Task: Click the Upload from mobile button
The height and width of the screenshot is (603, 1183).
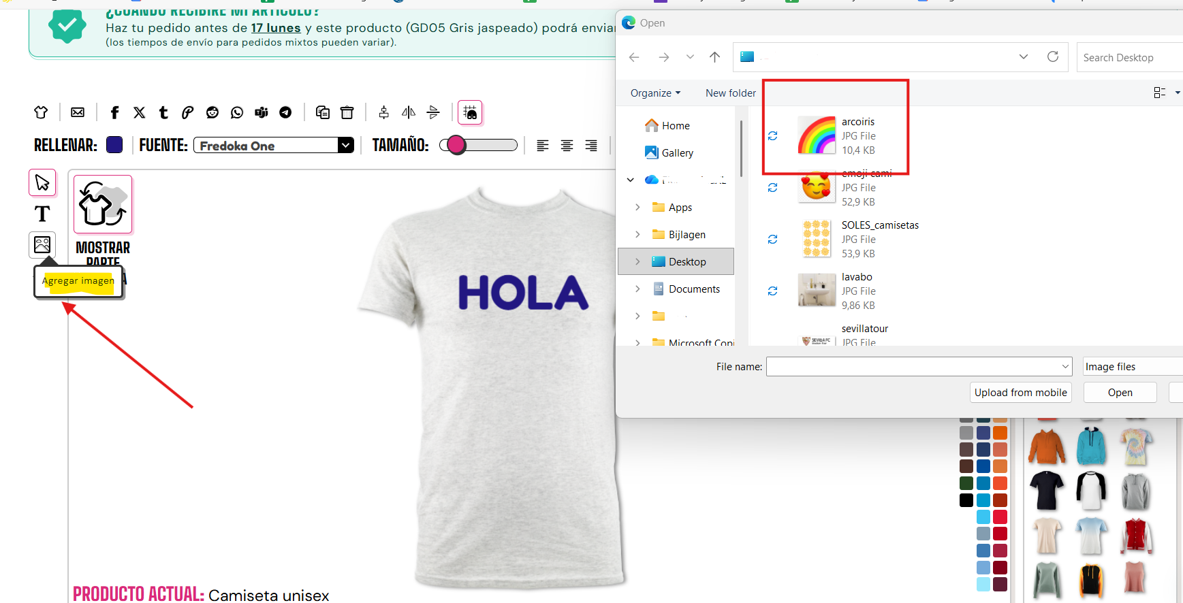Action: point(1020,393)
